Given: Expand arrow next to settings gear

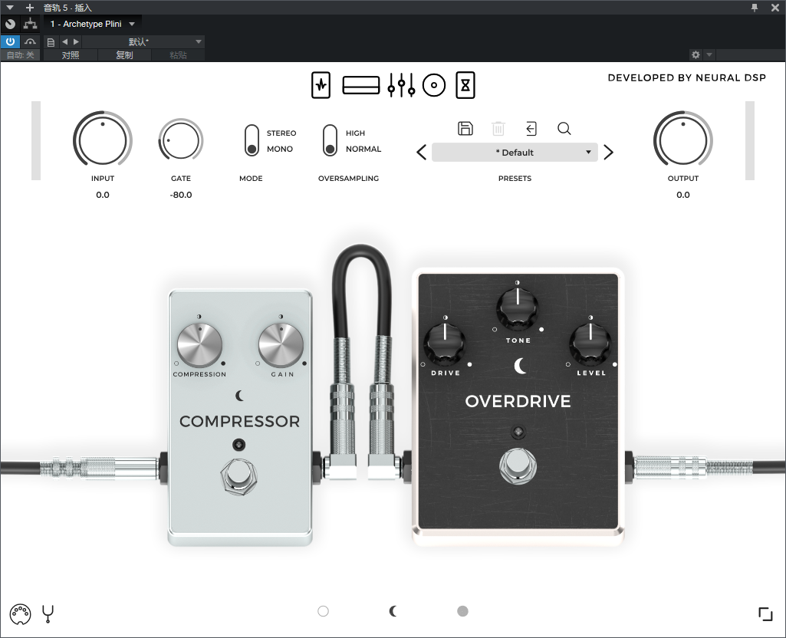Looking at the screenshot, I should point(709,54).
